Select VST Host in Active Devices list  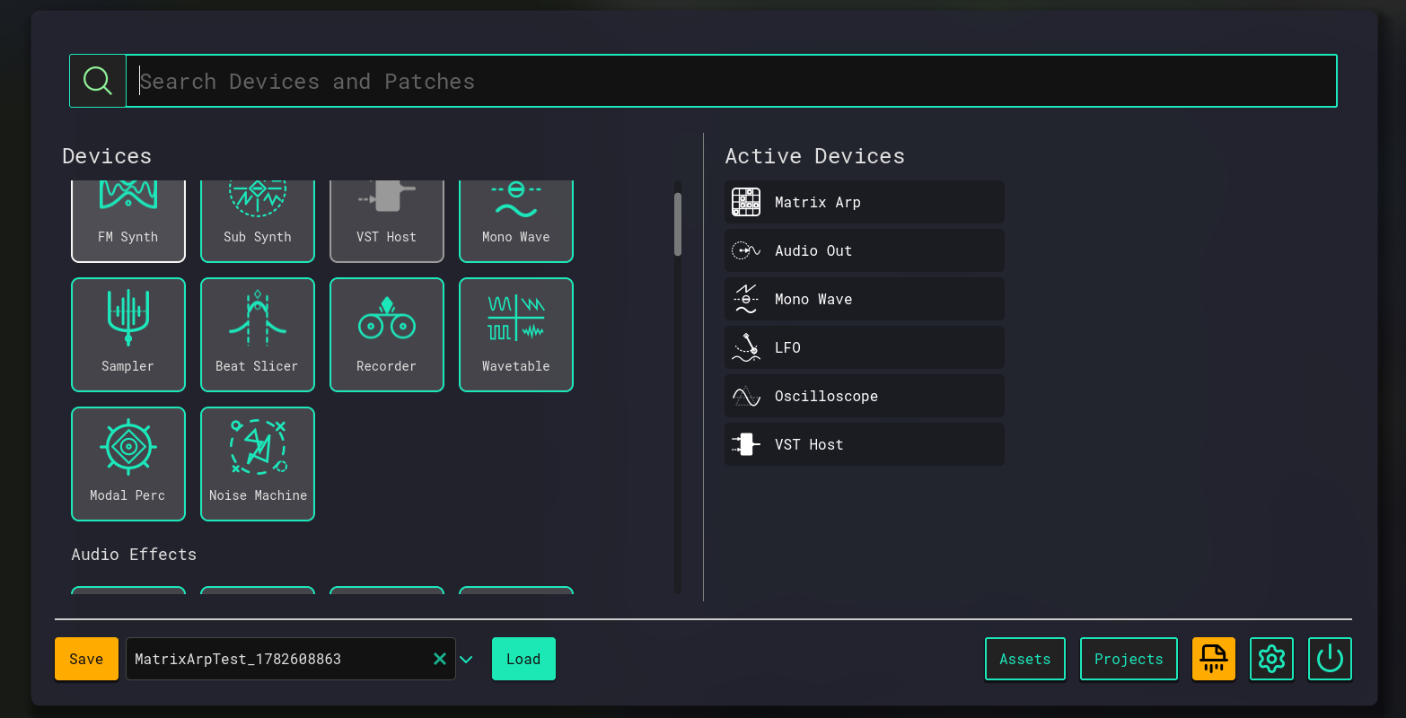point(865,444)
